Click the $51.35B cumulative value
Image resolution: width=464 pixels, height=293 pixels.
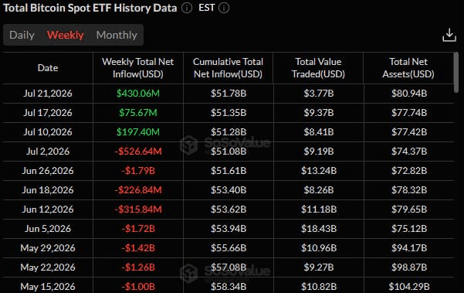229,113
